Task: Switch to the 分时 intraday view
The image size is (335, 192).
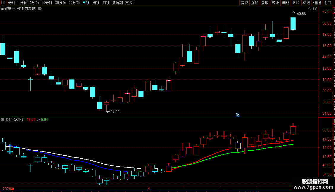Action: click(12, 3)
